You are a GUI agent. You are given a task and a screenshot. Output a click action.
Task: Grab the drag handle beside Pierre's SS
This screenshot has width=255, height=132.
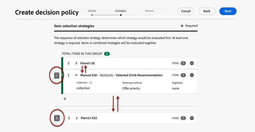pyautogui.click(x=68, y=63)
